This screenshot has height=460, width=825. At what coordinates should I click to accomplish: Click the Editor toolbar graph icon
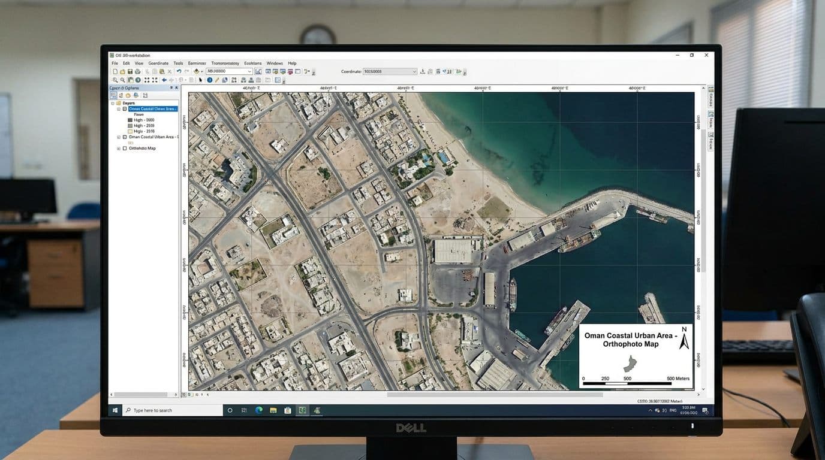(258, 71)
